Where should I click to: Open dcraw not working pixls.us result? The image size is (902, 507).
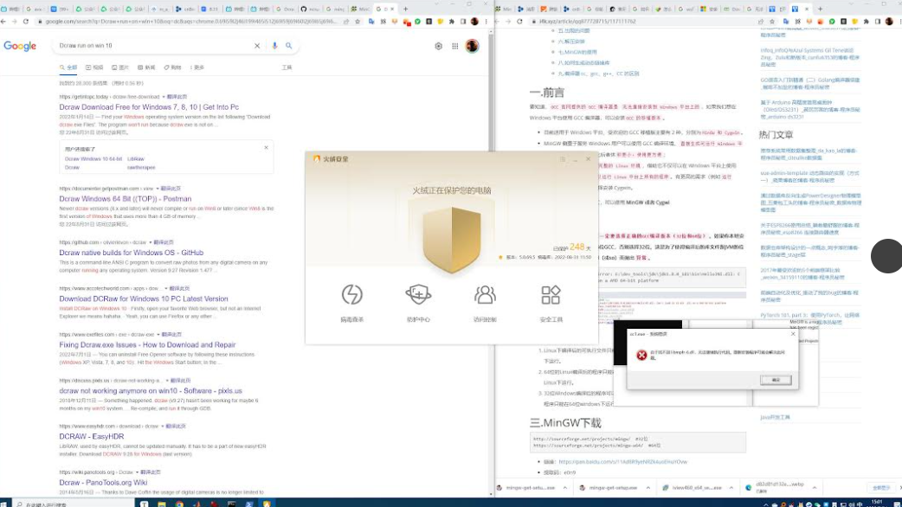pos(151,391)
